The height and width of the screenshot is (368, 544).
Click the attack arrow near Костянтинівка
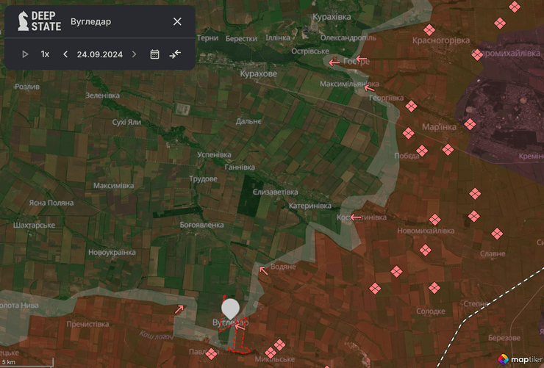(x=356, y=217)
